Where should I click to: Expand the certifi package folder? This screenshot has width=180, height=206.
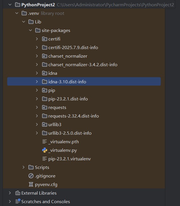37,39
